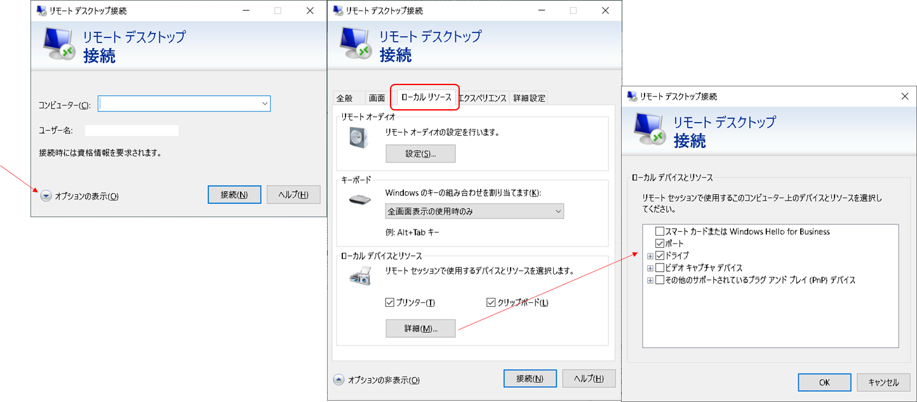The height and width of the screenshot is (402, 917).
Task: Click Connect button in first window
Action: click(x=234, y=194)
